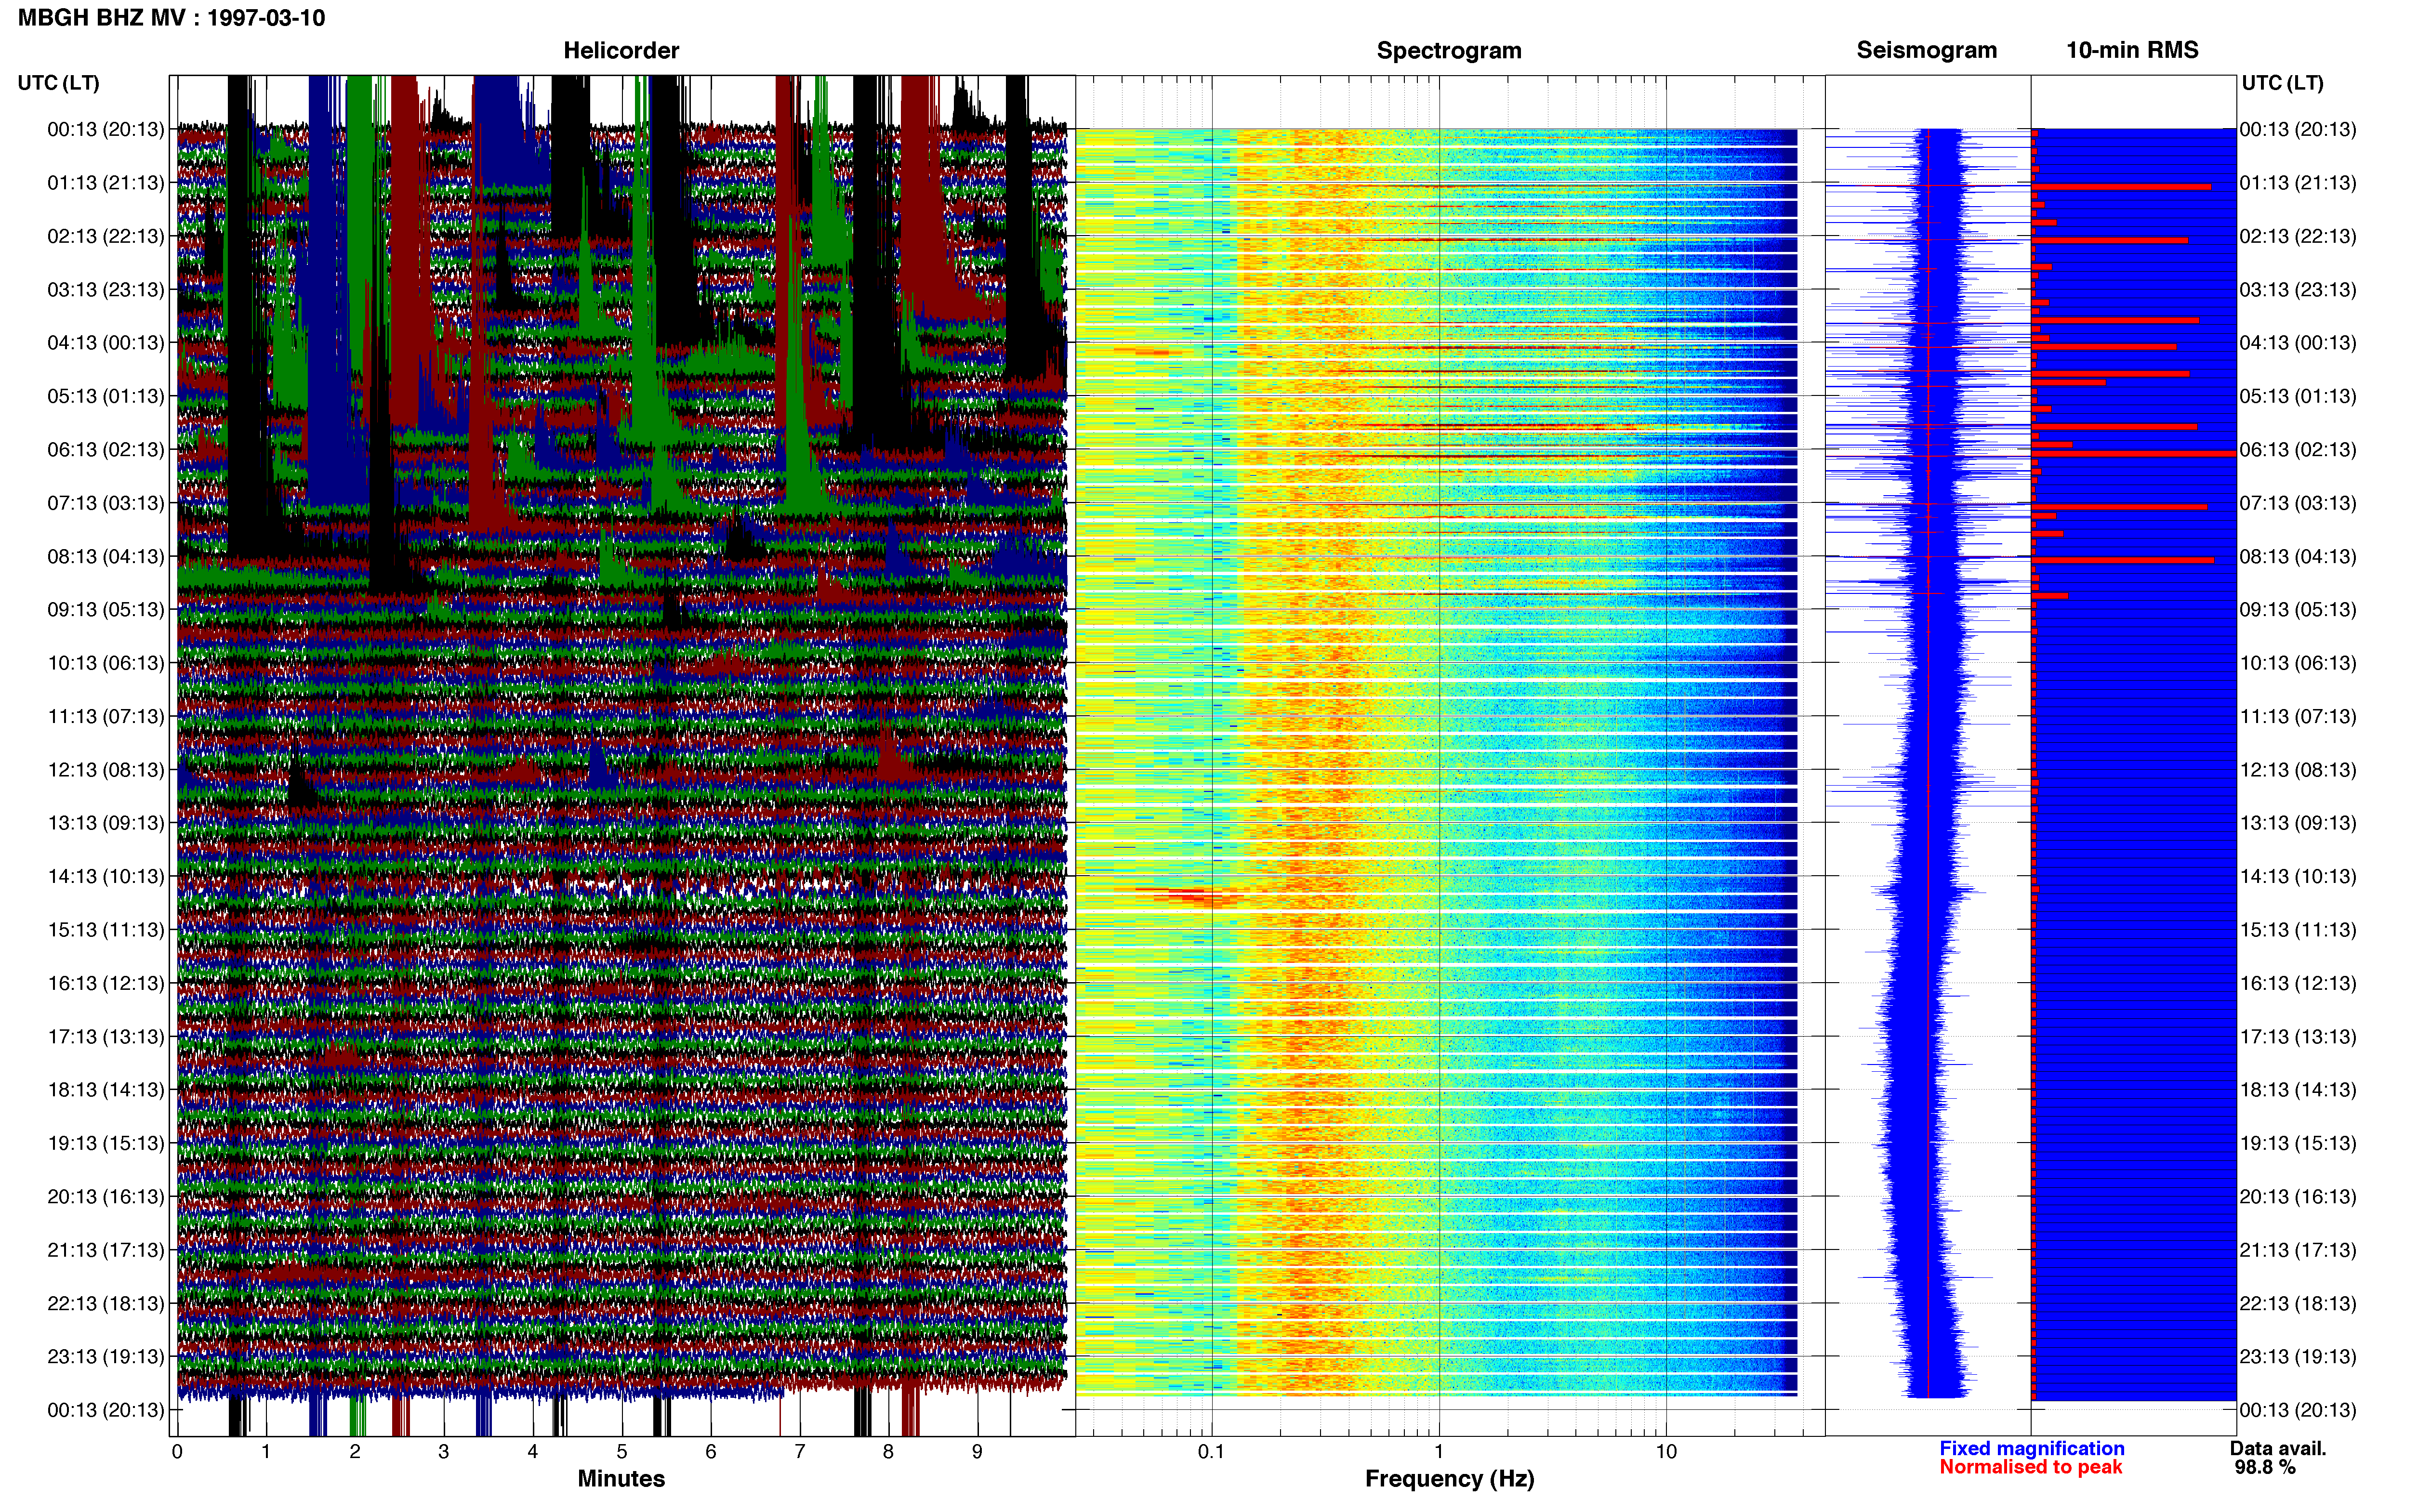2418x1512 pixels.
Task: Click the blue Fixed magnification legend text
Action: 2032,1448
